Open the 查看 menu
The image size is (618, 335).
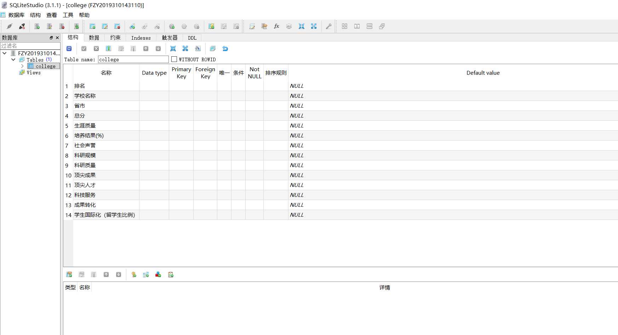point(52,15)
